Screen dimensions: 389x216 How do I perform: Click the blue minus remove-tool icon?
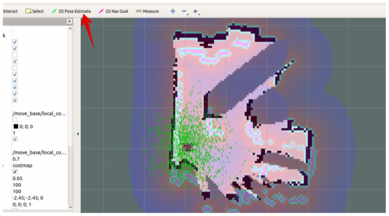pyautogui.click(x=184, y=11)
